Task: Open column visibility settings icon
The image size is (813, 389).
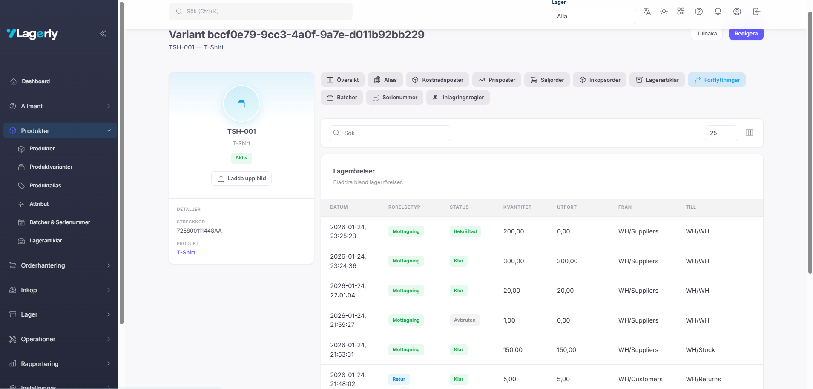Action: point(750,133)
